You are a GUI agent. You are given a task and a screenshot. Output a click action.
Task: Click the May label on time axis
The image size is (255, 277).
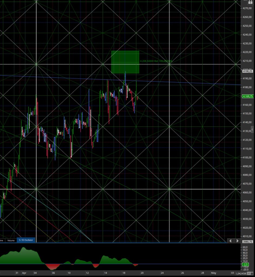coord(214,273)
